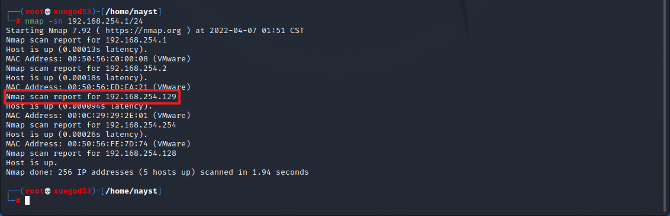Click the 0.00013s latency line

(76, 50)
